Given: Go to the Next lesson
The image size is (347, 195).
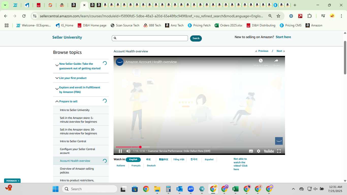Looking at the screenshot, I should pos(280,51).
